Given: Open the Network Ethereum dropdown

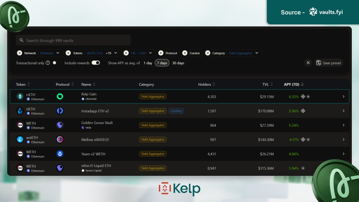Looking at the screenshot, I should pyautogui.click(x=58, y=53).
